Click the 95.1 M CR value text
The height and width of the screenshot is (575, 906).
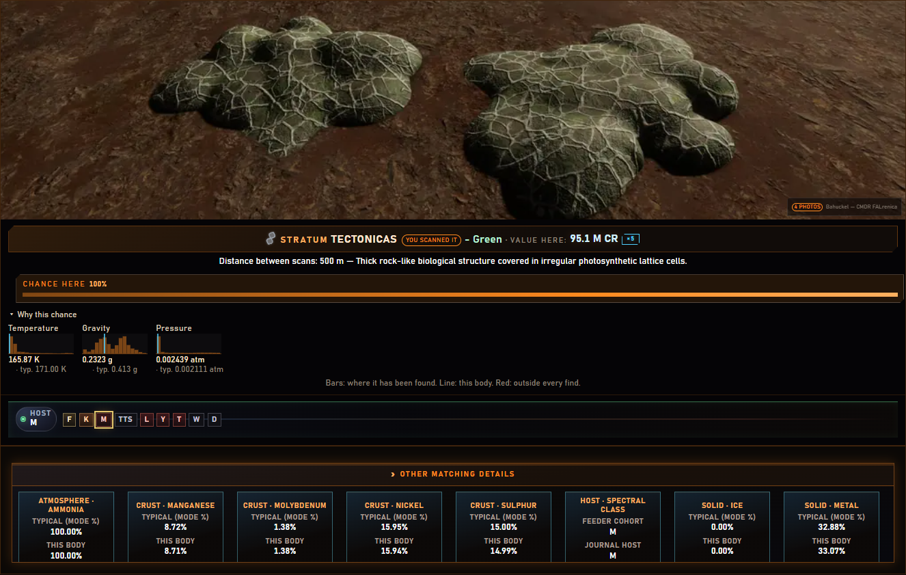click(594, 239)
